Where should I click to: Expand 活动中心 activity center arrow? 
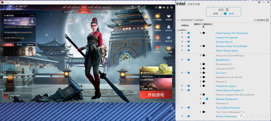pyautogui.click(x=152, y=73)
